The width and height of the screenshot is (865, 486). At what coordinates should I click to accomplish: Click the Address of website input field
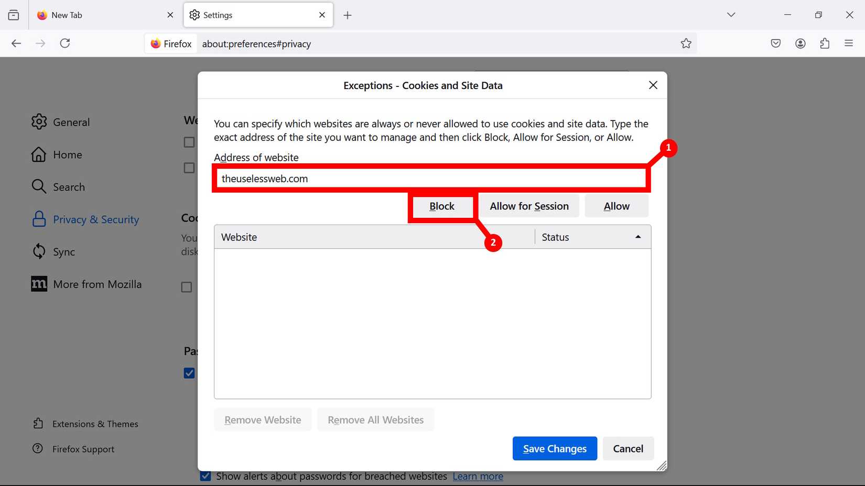[x=430, y=178]
